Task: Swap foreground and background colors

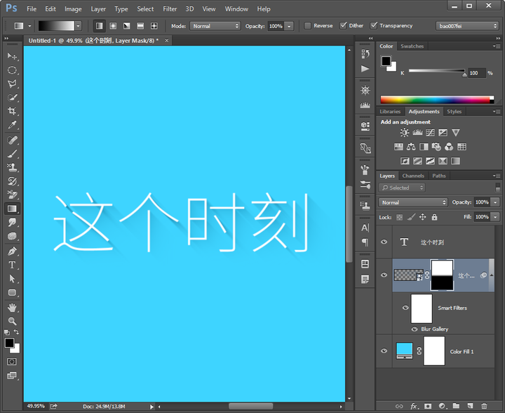Action: click(16, 332)
